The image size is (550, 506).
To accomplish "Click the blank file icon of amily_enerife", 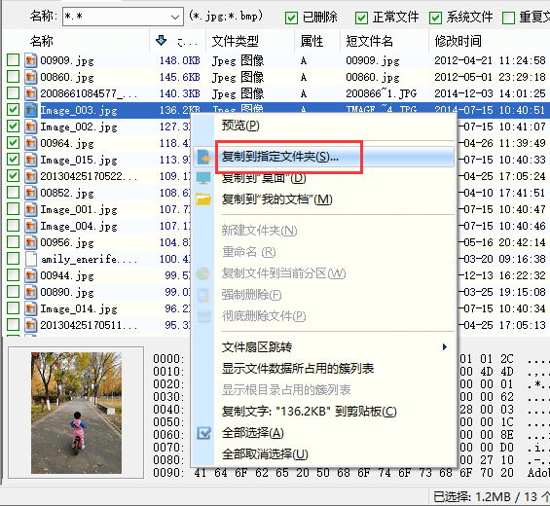I will (30, 259).
